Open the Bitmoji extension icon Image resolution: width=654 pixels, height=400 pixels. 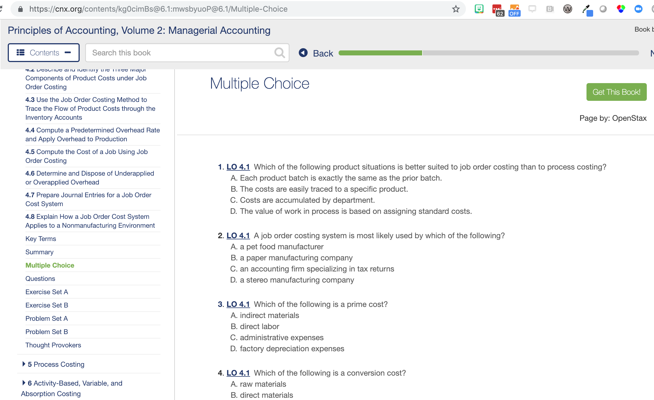[479, 9]
